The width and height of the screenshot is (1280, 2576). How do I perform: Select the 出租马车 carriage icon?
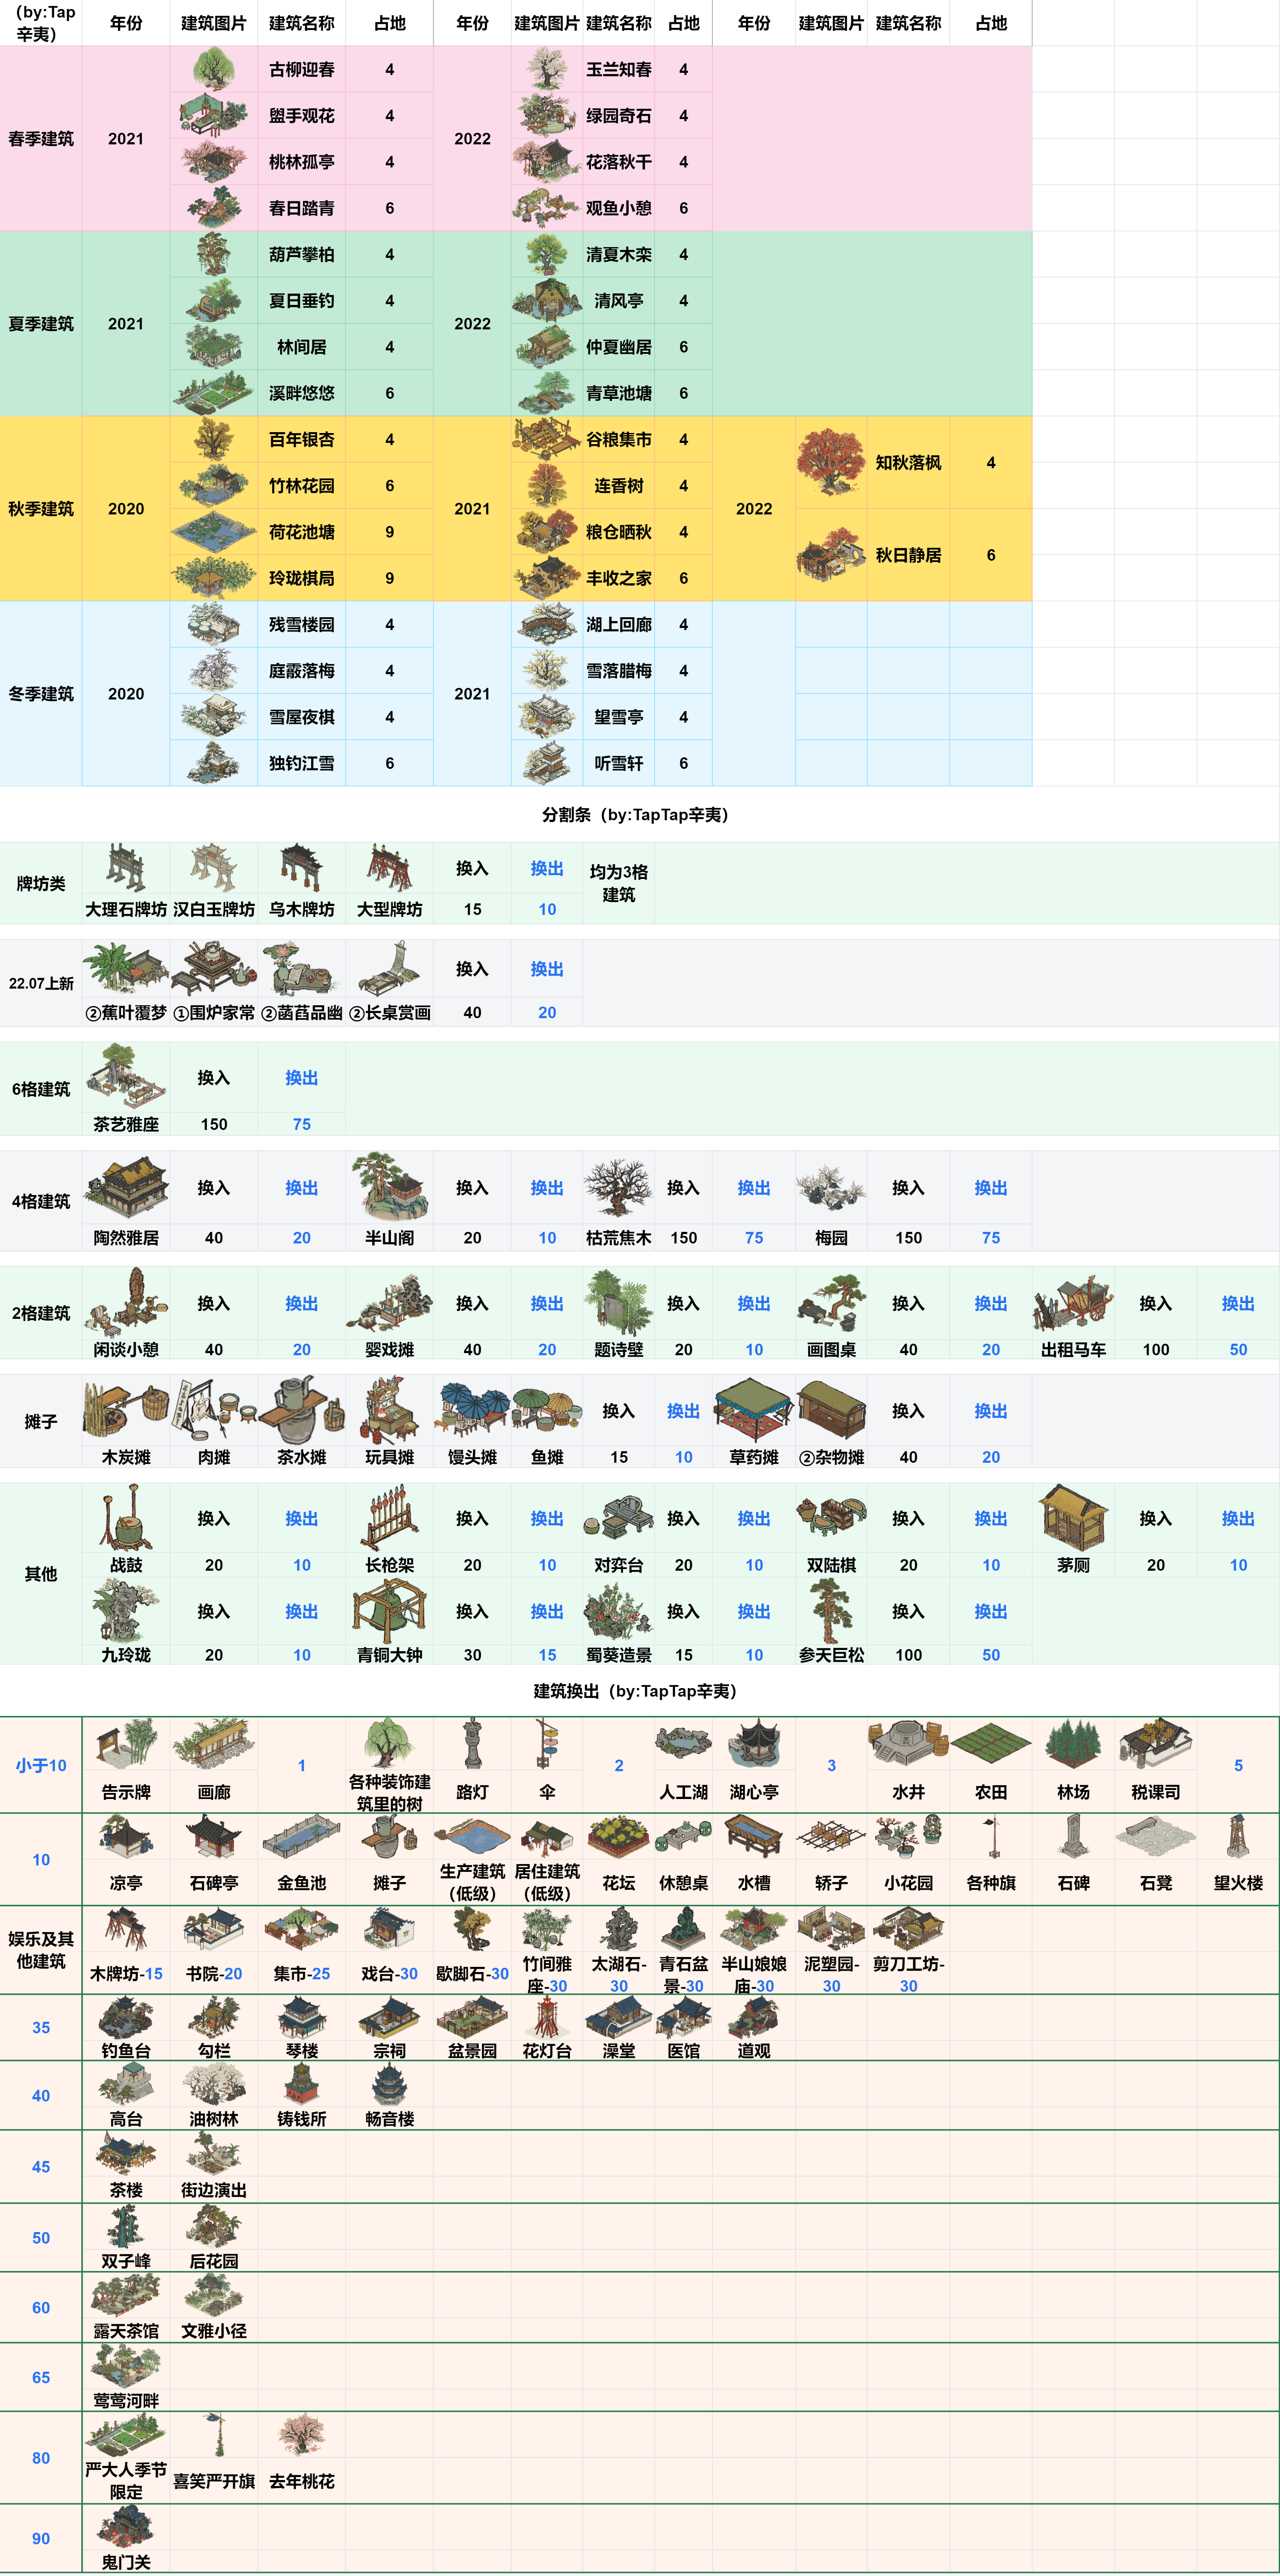click(1072, 1303)
